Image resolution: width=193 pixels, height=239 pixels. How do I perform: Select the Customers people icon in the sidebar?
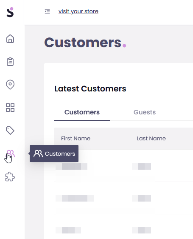[x=11, y=154]
